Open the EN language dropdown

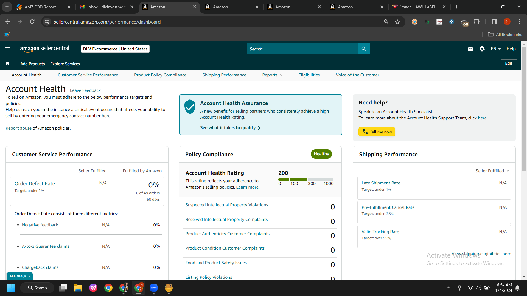tap(496, 49)
